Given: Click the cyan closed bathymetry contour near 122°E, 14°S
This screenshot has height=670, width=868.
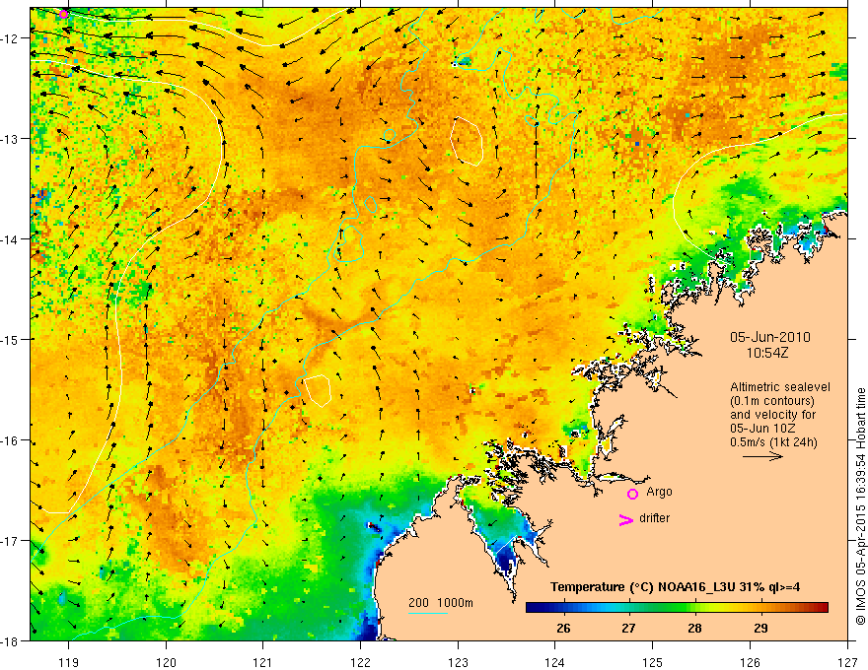Looking at the screenshot, I should pos(350,243).
